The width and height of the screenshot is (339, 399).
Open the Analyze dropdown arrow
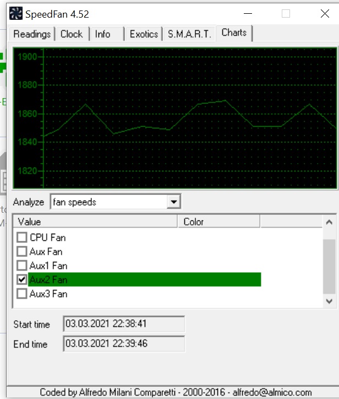173,202
